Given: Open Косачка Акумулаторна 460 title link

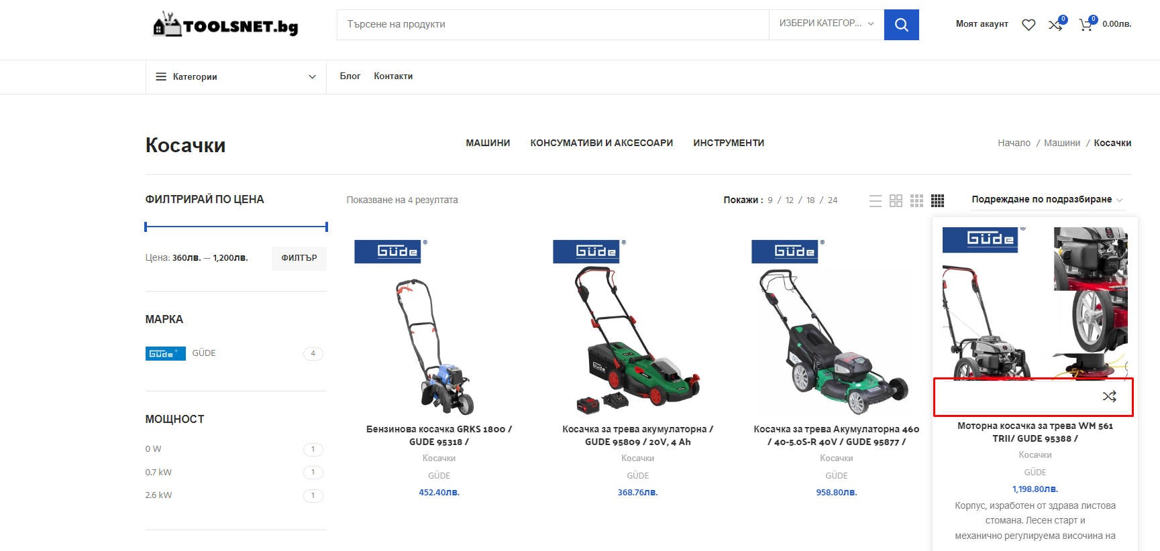Looking at the screenshot, I should (x=836, y=436).
